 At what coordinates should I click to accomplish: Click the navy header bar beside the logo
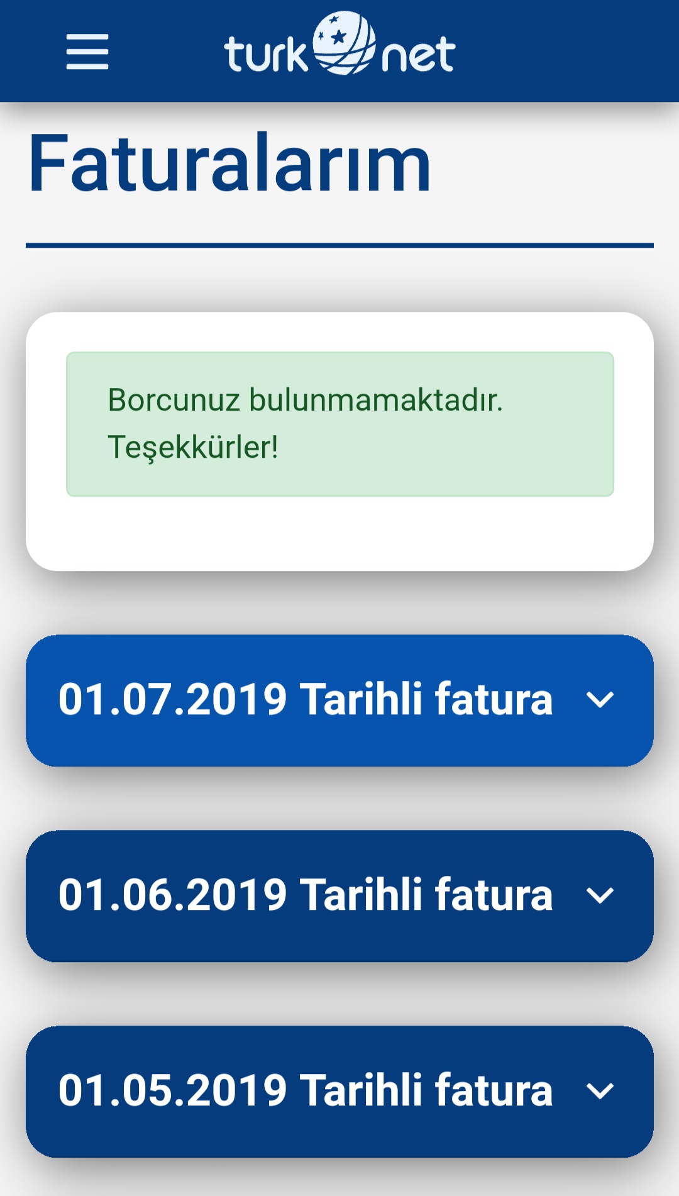point(566,51)
